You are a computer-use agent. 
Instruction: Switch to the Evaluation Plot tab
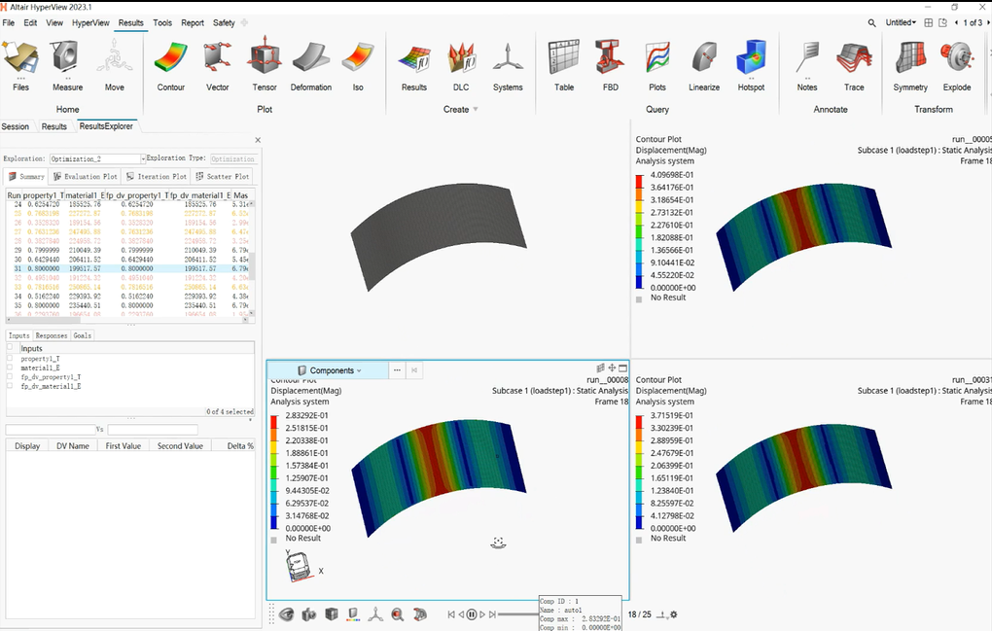coord(86,176)
